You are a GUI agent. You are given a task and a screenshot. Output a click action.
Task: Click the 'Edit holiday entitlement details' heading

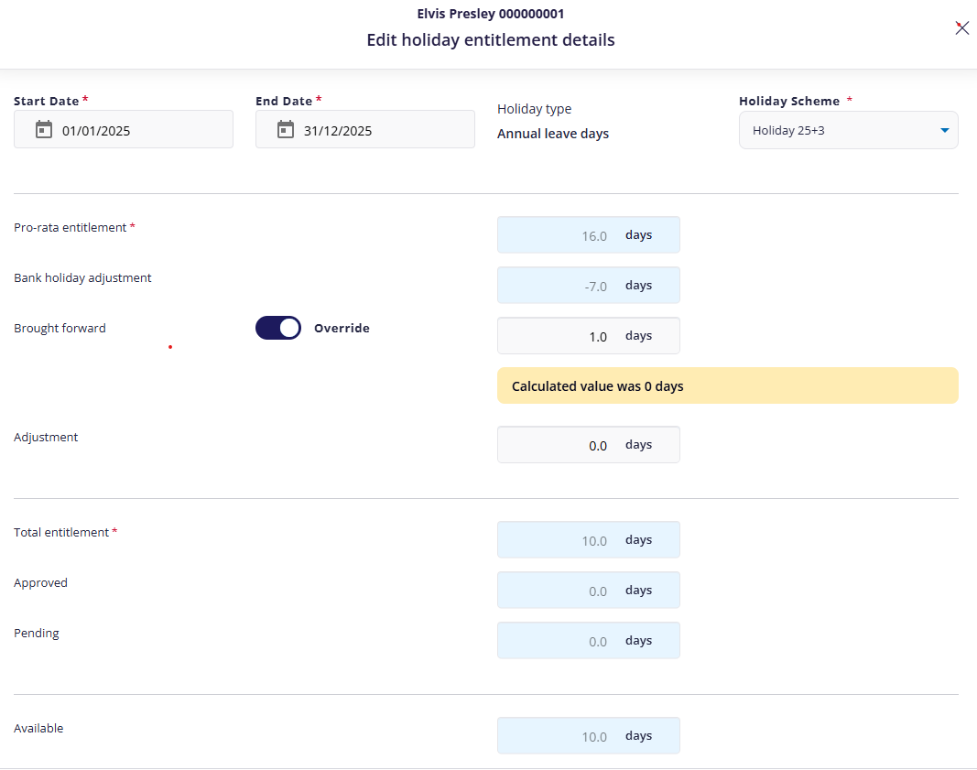pos(491,40)
